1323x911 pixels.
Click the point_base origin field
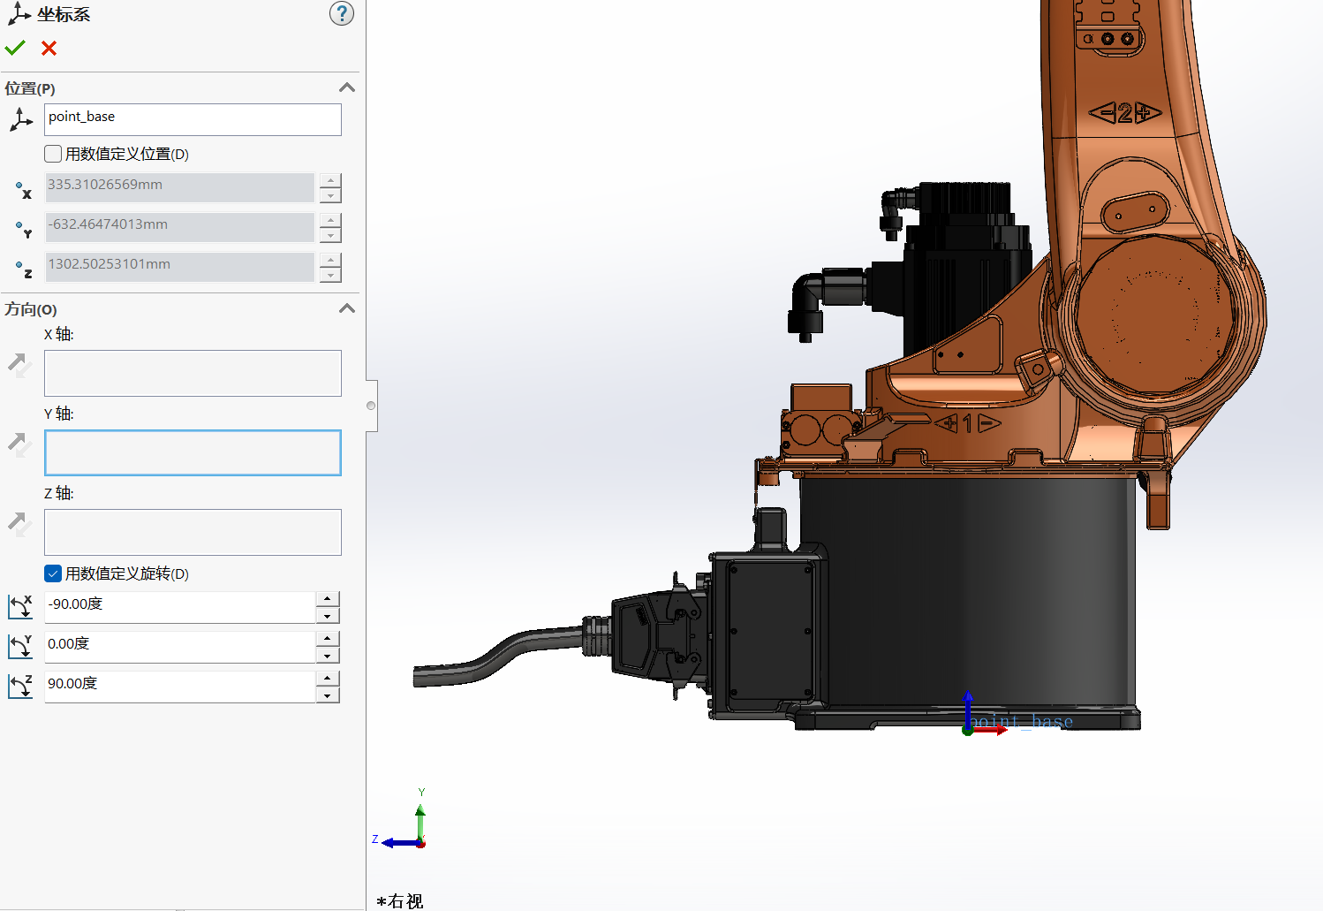click(x=193, y=119)
